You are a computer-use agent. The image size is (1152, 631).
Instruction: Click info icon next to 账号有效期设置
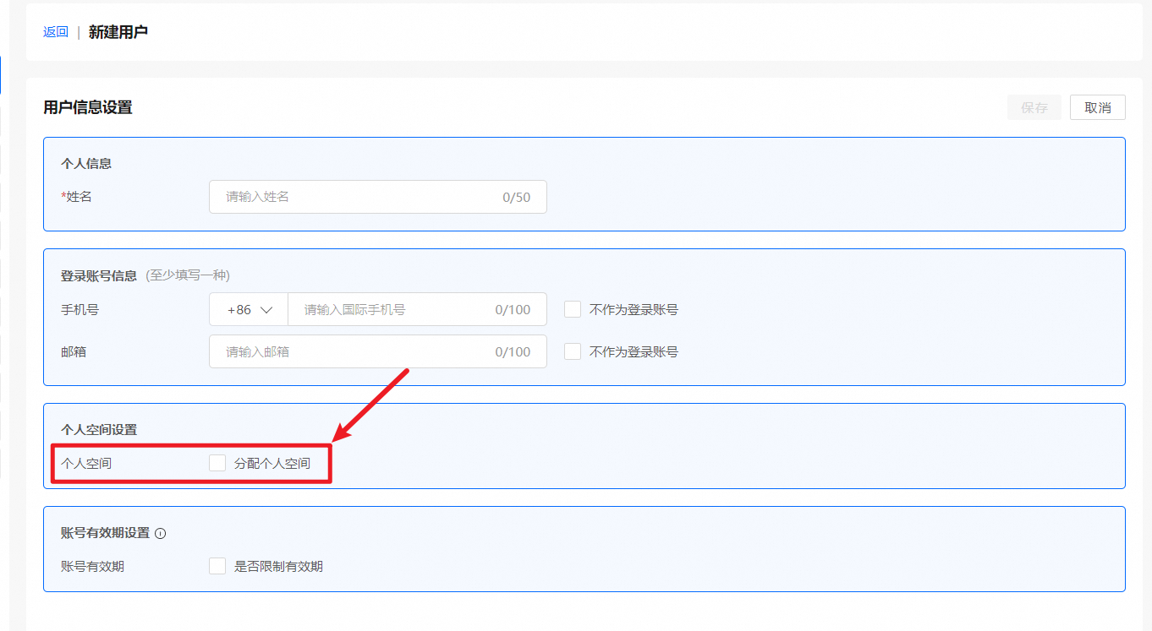[x=161, y=533]
